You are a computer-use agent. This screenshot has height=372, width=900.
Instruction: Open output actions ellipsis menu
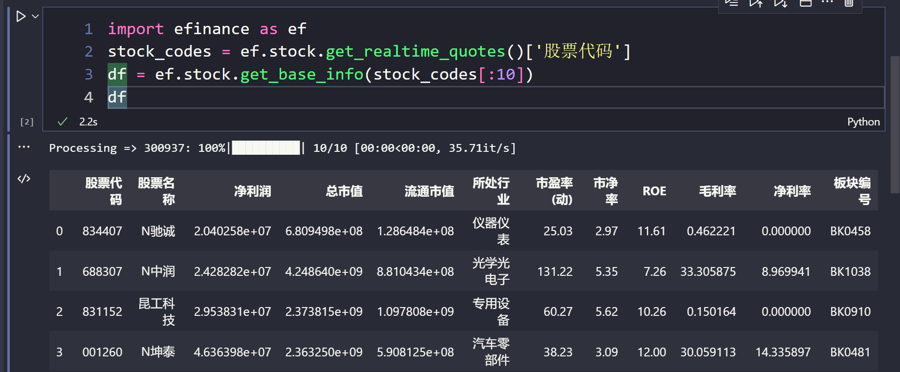[24, 147]
